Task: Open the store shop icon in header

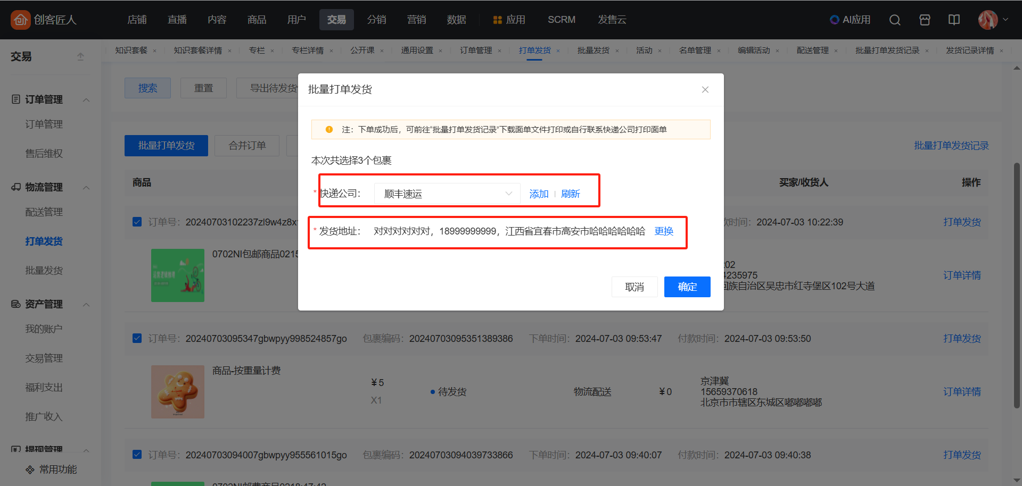Action: (x=925, y=20)
